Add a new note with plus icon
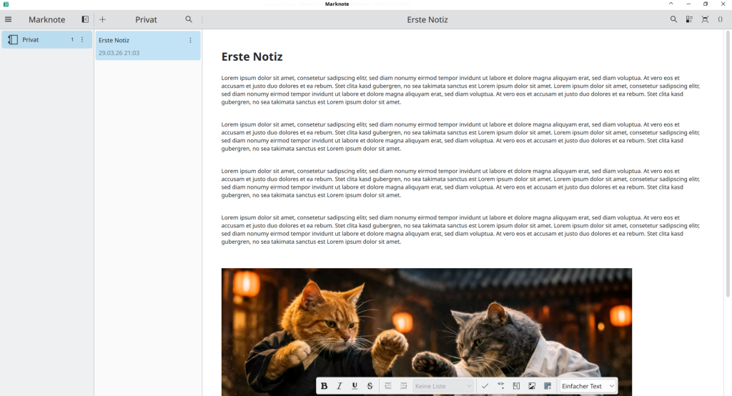This screenshot has height=396, width=732. click(102, 19)
